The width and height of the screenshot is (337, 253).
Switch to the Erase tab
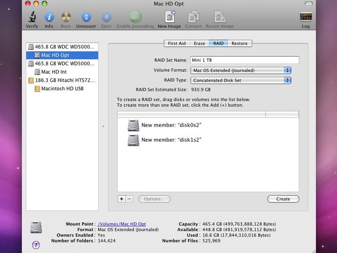coord(199,43)
